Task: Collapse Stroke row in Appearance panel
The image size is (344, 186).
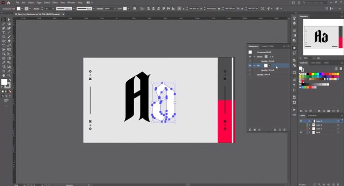Action: coord(255,57)
